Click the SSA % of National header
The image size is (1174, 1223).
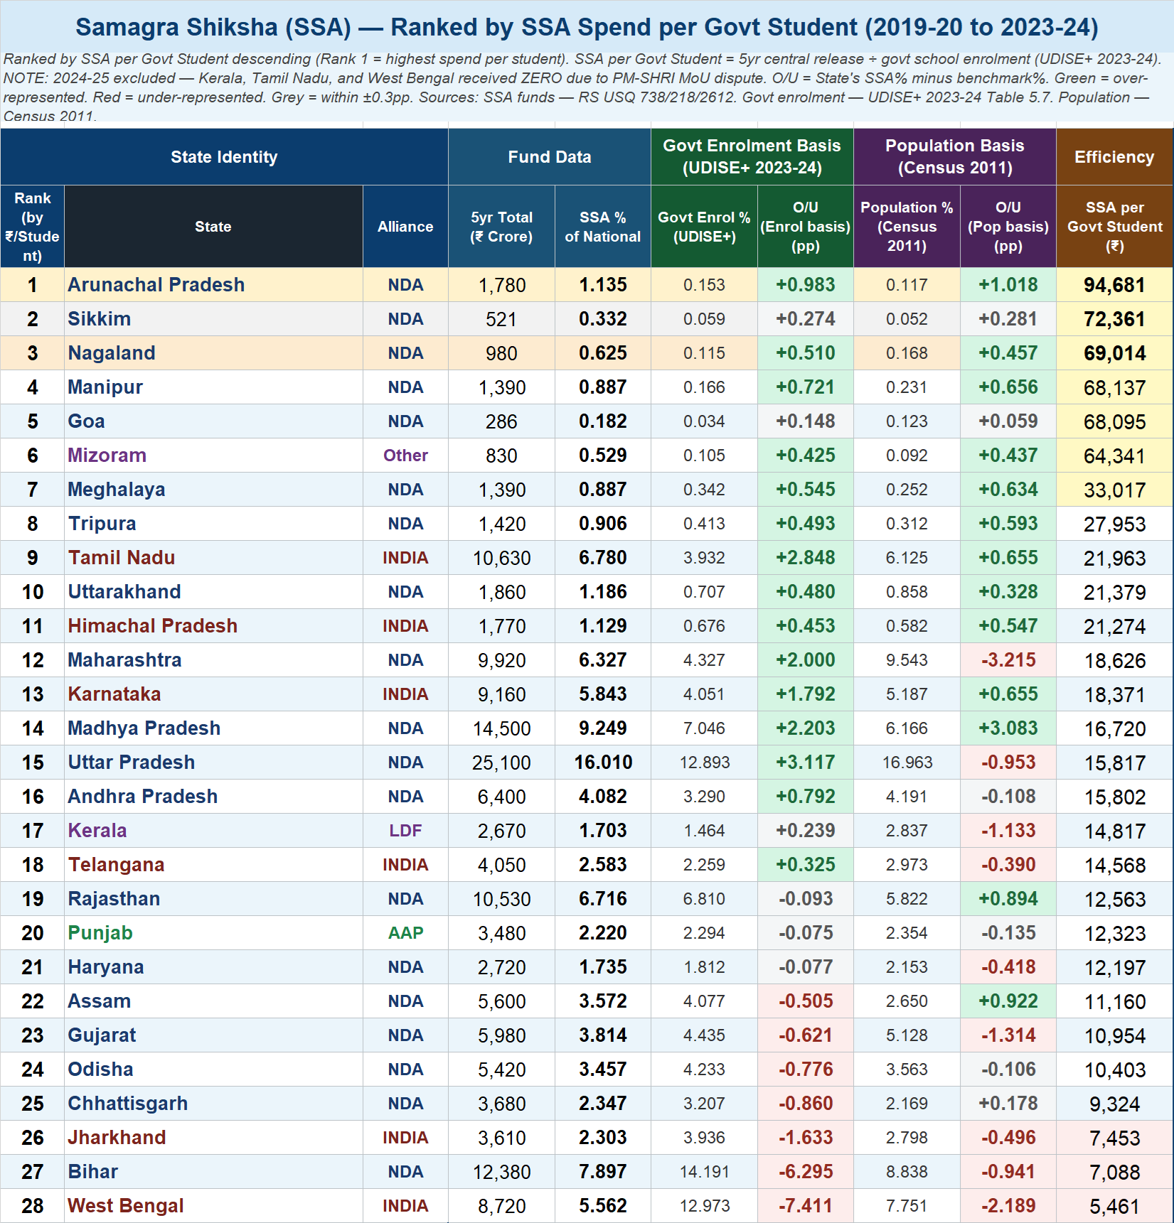pyautogui.click(x=602, y=227)
